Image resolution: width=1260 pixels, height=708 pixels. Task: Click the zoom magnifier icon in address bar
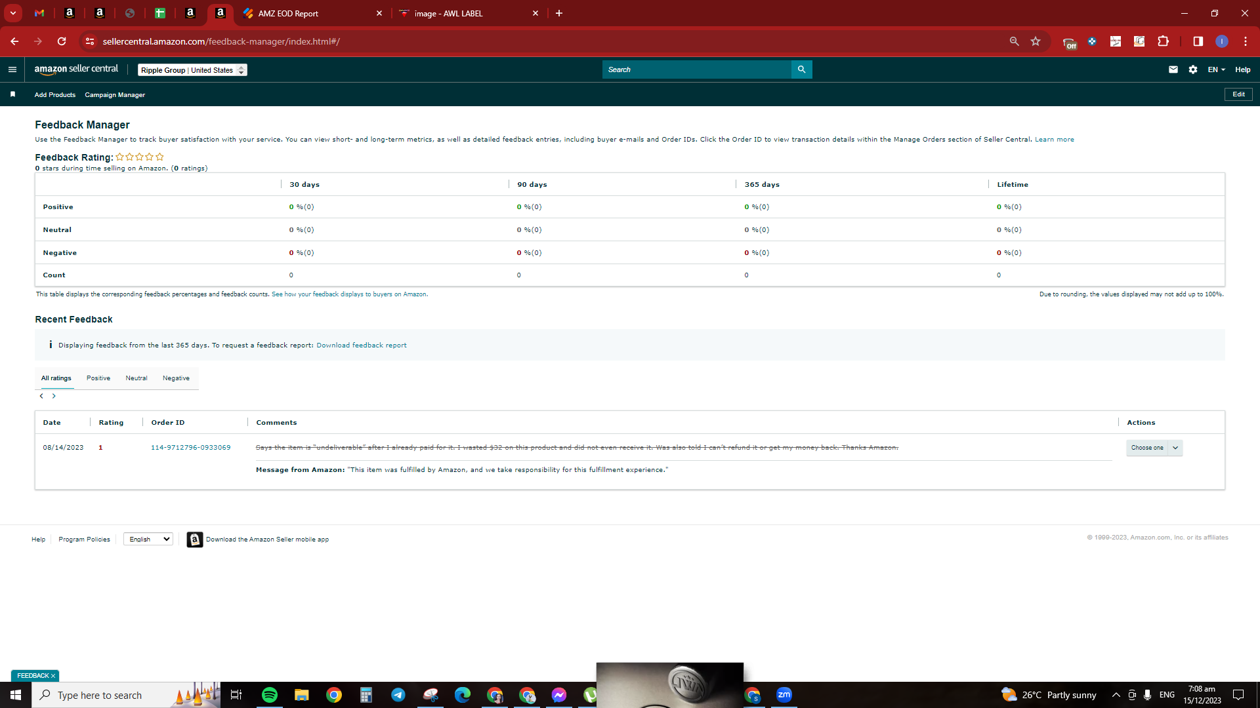point(1014,41)
